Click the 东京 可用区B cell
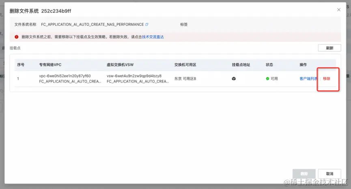Screen dimensions: 351x189 click(x=185, y=79)
